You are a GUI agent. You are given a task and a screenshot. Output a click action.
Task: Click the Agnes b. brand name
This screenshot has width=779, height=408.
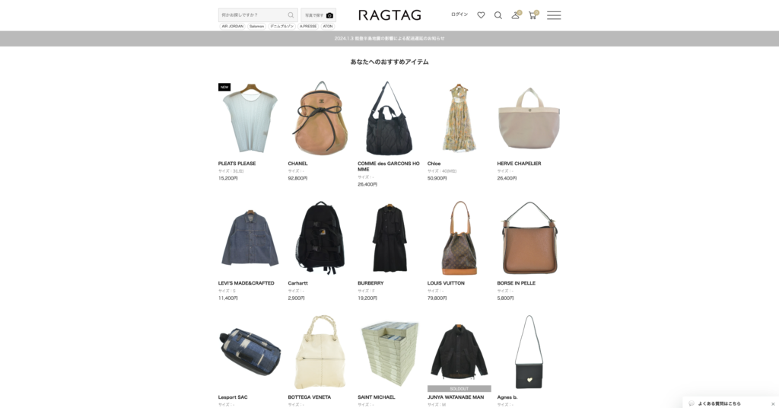click(x=507, y=397)
